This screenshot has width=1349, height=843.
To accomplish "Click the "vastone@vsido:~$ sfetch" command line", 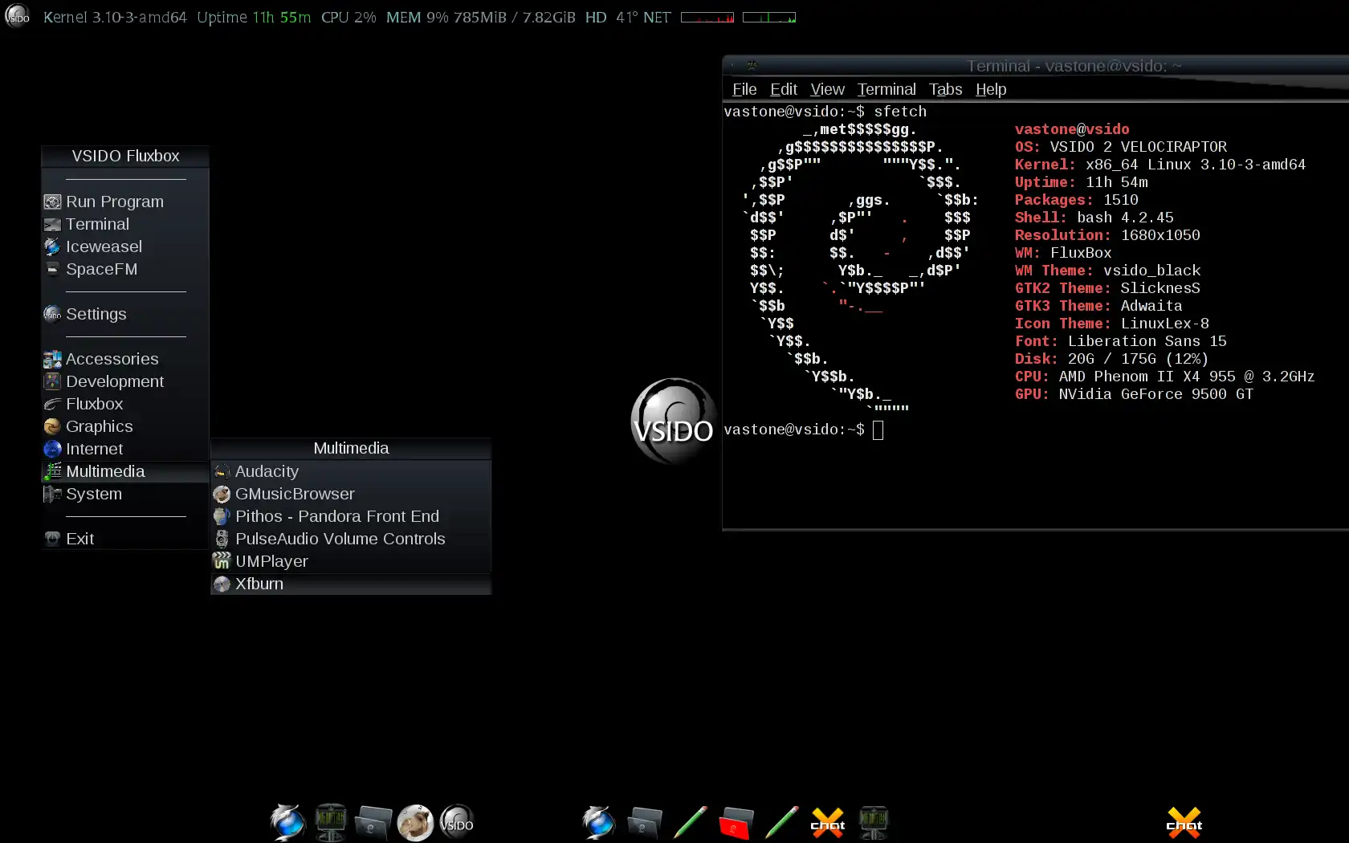I will pyautogui.click(x=825, y=112).
